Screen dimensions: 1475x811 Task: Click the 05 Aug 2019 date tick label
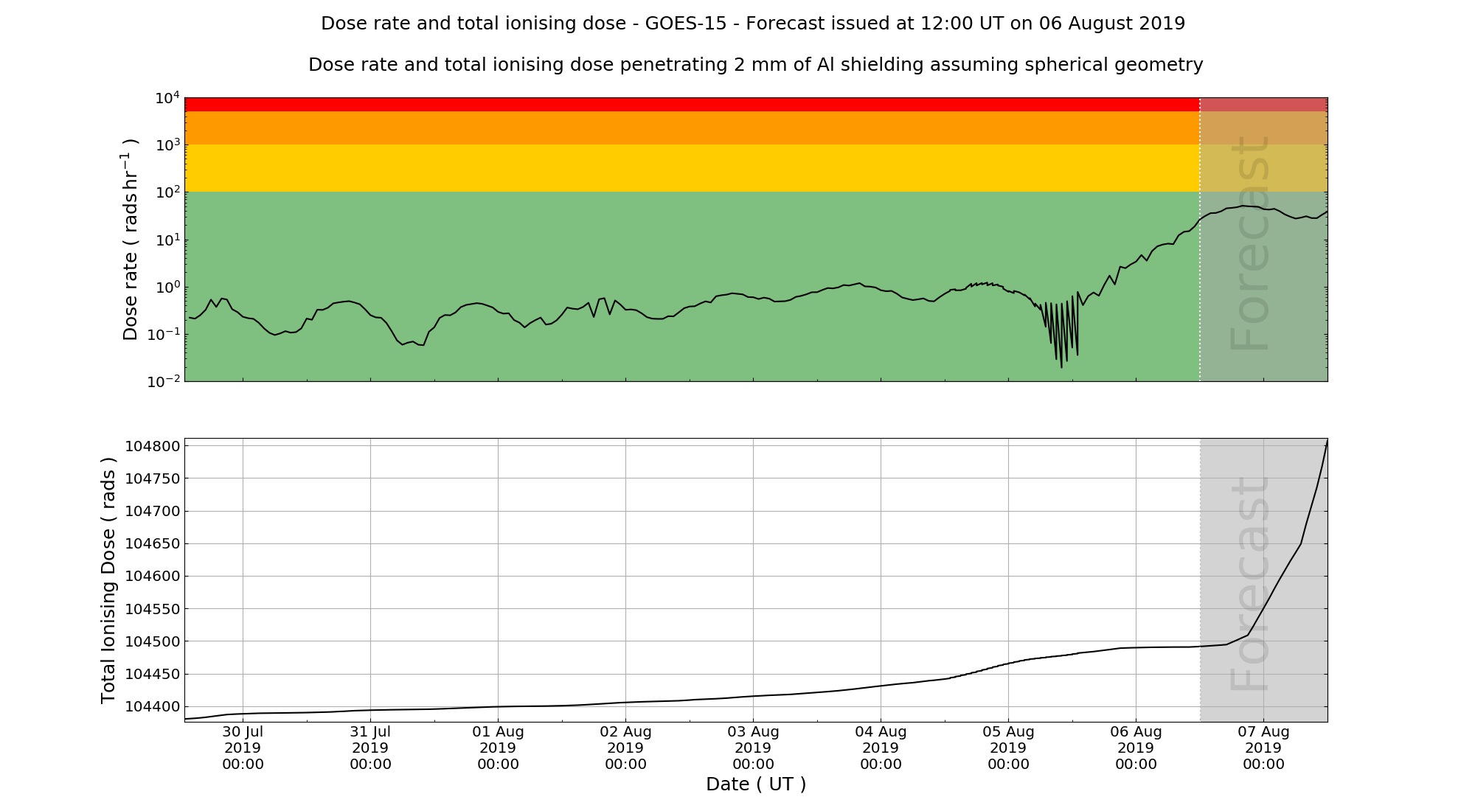(x=1008, y=748)
